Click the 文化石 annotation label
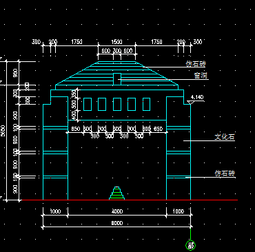The width and height of the screenshot is (255, 252). coord(225,137)
